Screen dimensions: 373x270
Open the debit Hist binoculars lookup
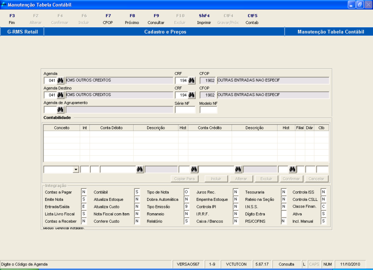pyautogui.click(x=194, y=169)
